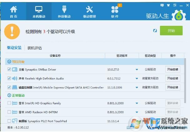Click 开始安装 for Intel SATA AHCI Controller
The height and width of the screenshot is (132, 190).
[173, 87]
